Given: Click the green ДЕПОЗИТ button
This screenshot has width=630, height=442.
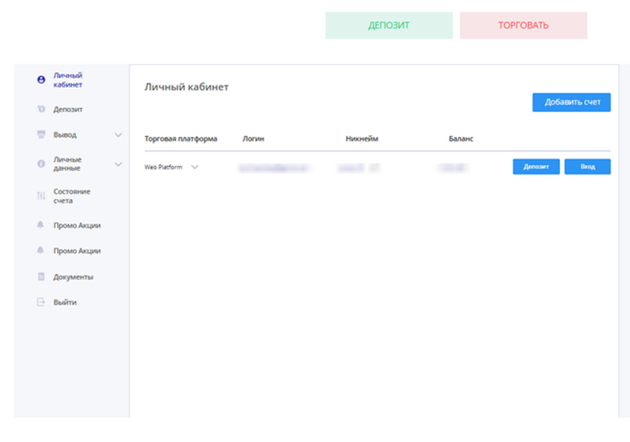Looking at the screenshot, I should tap(389, 25).
